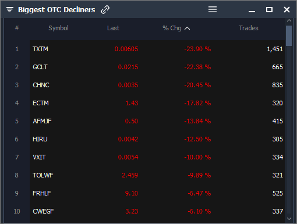Screen dimensions: 297x224
Task: Maximize the decliners panel
Action: 269,9
